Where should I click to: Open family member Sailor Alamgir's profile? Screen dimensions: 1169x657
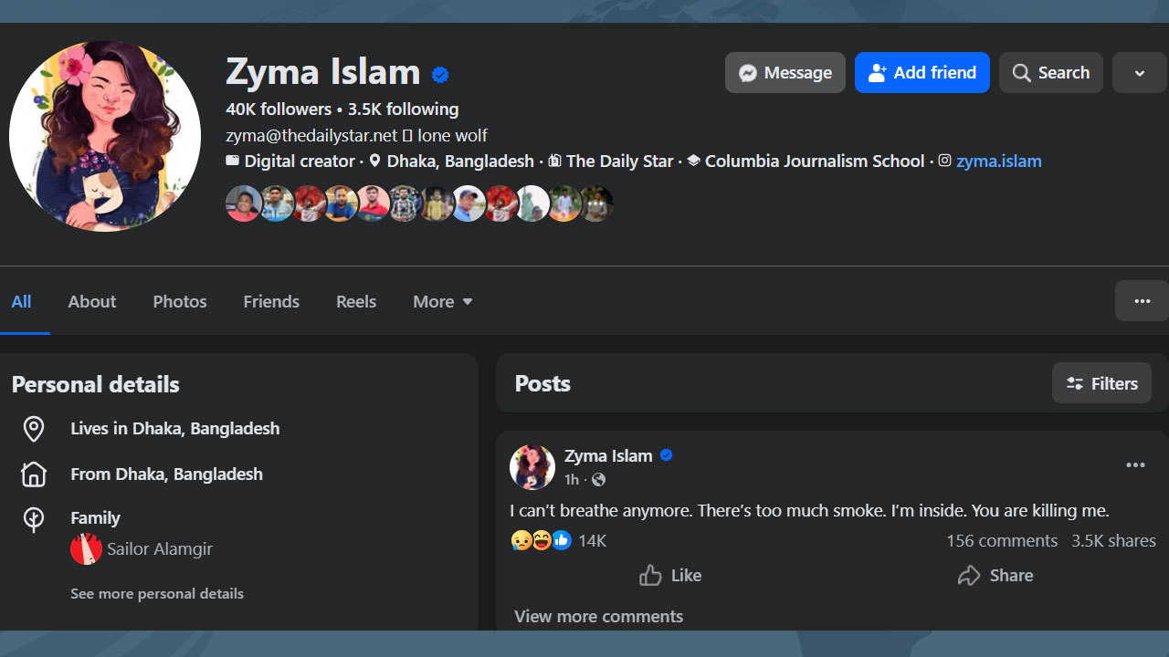click(x=159, y=549)
